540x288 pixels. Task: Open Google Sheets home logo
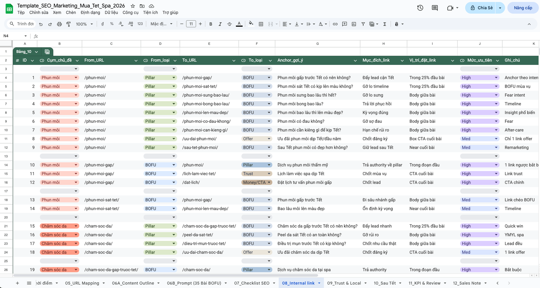pyautogui.click(x=9, y=9)
